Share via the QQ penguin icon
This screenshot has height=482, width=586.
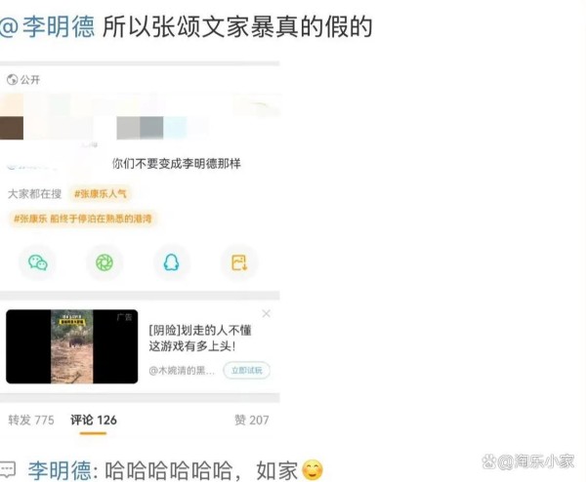[x=172, y=262]
